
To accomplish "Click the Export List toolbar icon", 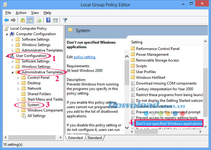I will point(39,20).
